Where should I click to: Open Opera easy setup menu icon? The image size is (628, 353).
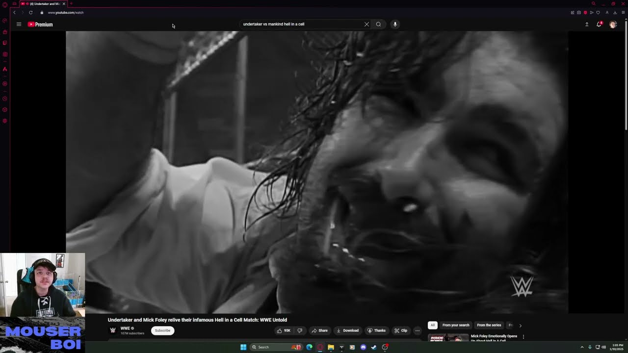coord(623,13)
